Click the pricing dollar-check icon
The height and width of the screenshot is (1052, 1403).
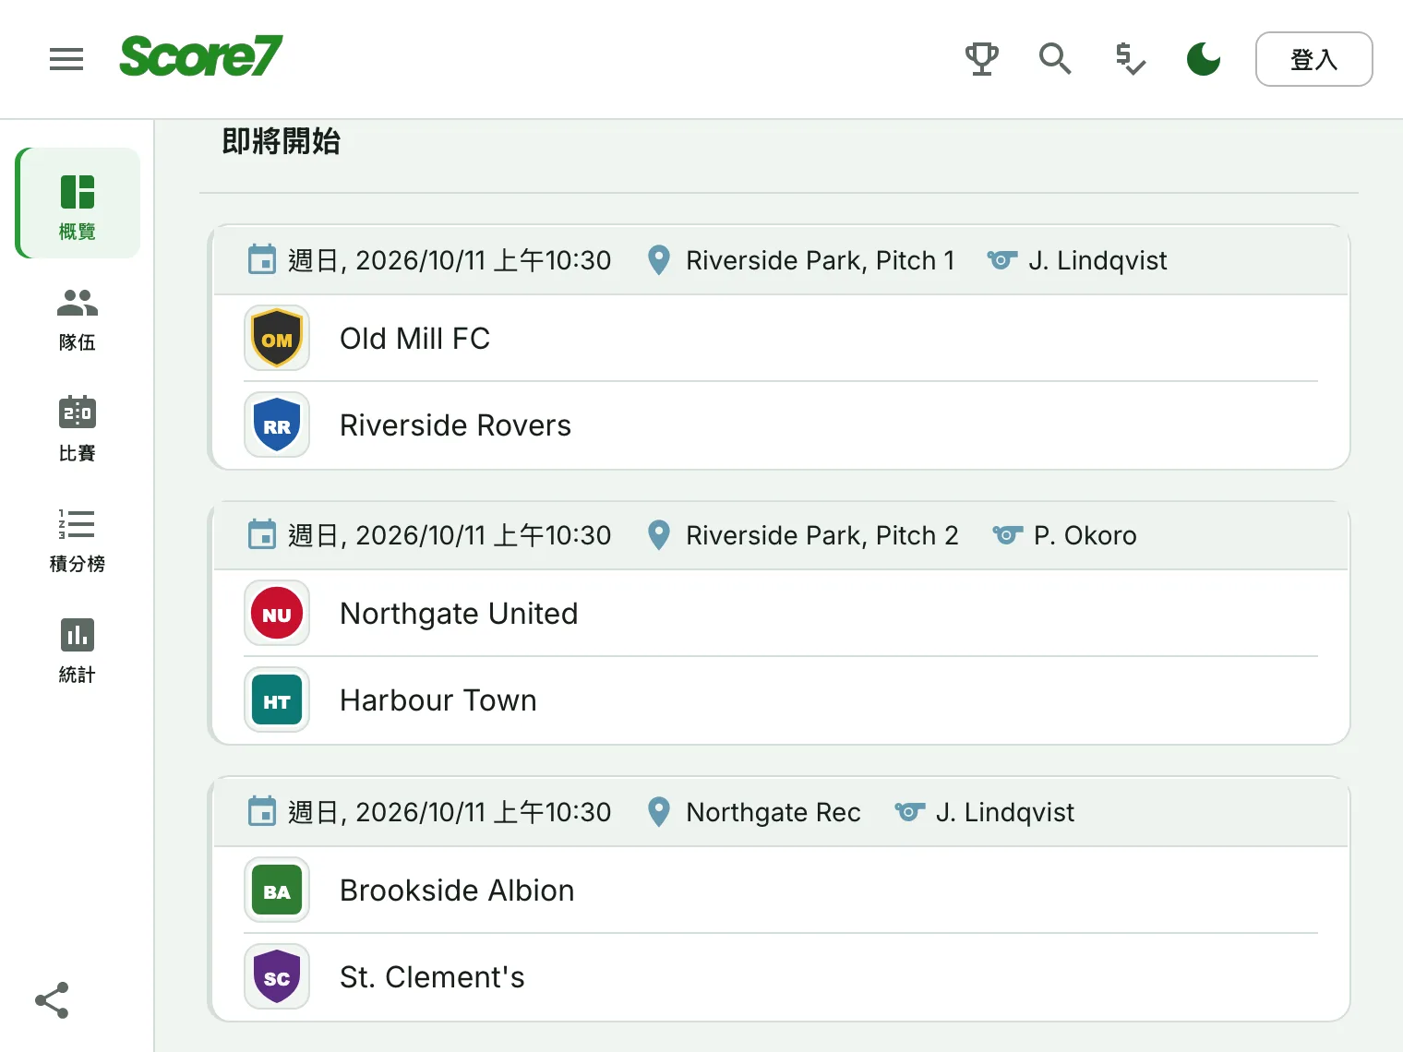tap(1130, 59)
